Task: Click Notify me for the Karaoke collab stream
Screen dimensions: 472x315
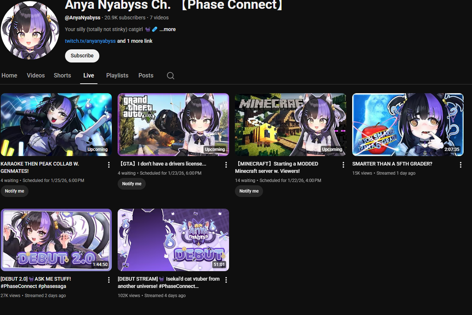Action: tap(15, 191)
